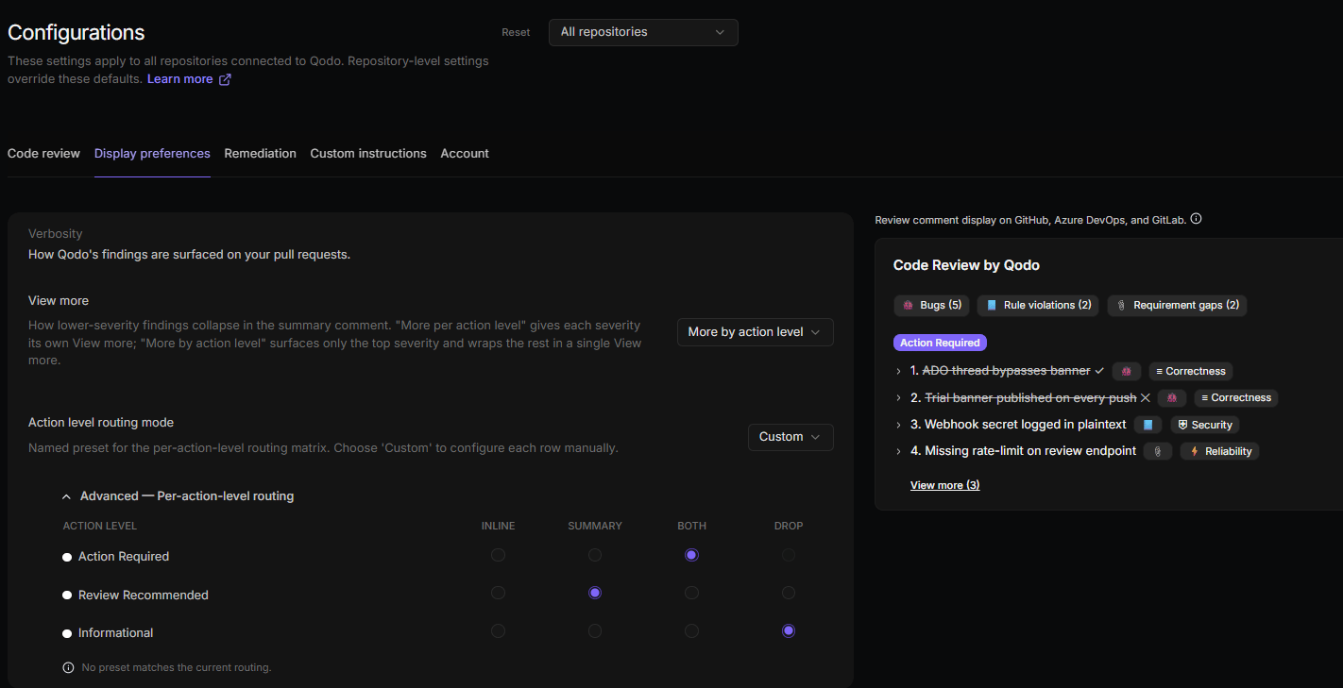Expand finding 2 Trial banner published
Image resolution: width=1343 pixels, height=688 pixels.
(x=898, y=398)
